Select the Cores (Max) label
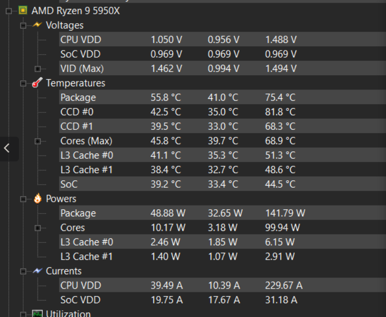Screen dimensions: 386x317 pyautogui.click(x=86, y=141)
